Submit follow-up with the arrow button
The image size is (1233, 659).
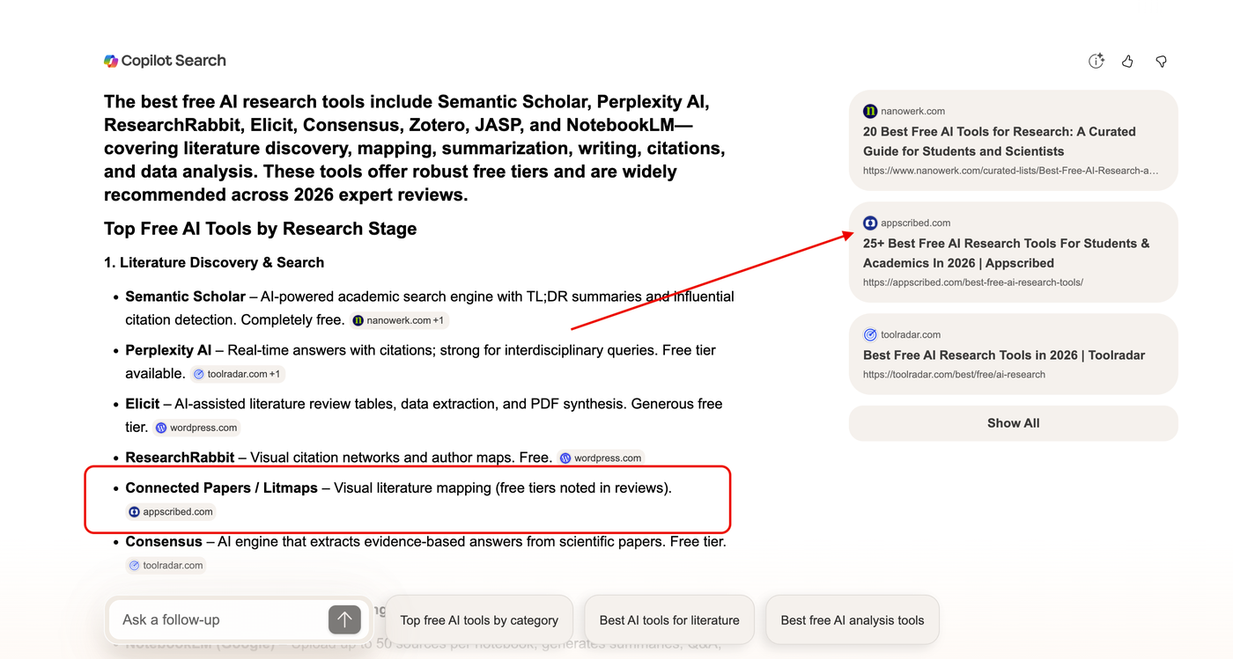344,619
